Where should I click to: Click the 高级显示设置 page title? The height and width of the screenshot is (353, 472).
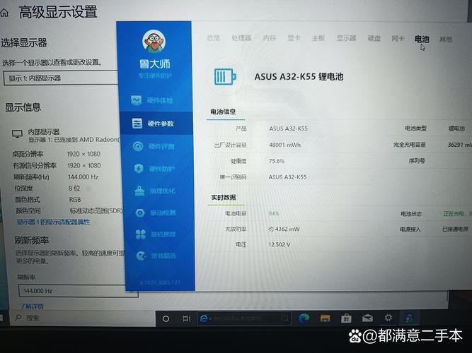[58, 12]
